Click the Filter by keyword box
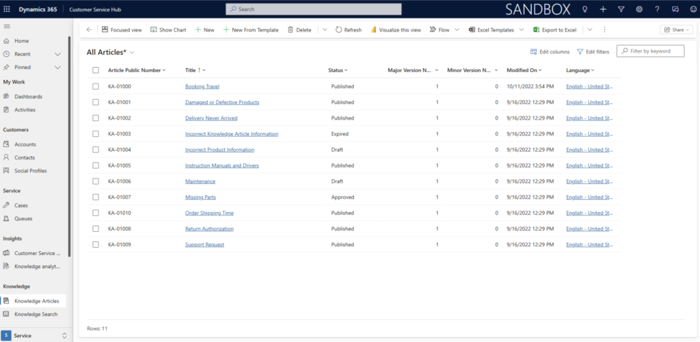Screen dimensions: 700x342 click(x=651, y=51)
